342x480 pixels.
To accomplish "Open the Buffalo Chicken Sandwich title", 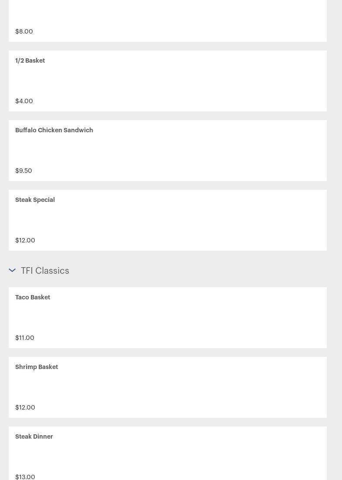I will pyautogui.click(x=54, y=130).
